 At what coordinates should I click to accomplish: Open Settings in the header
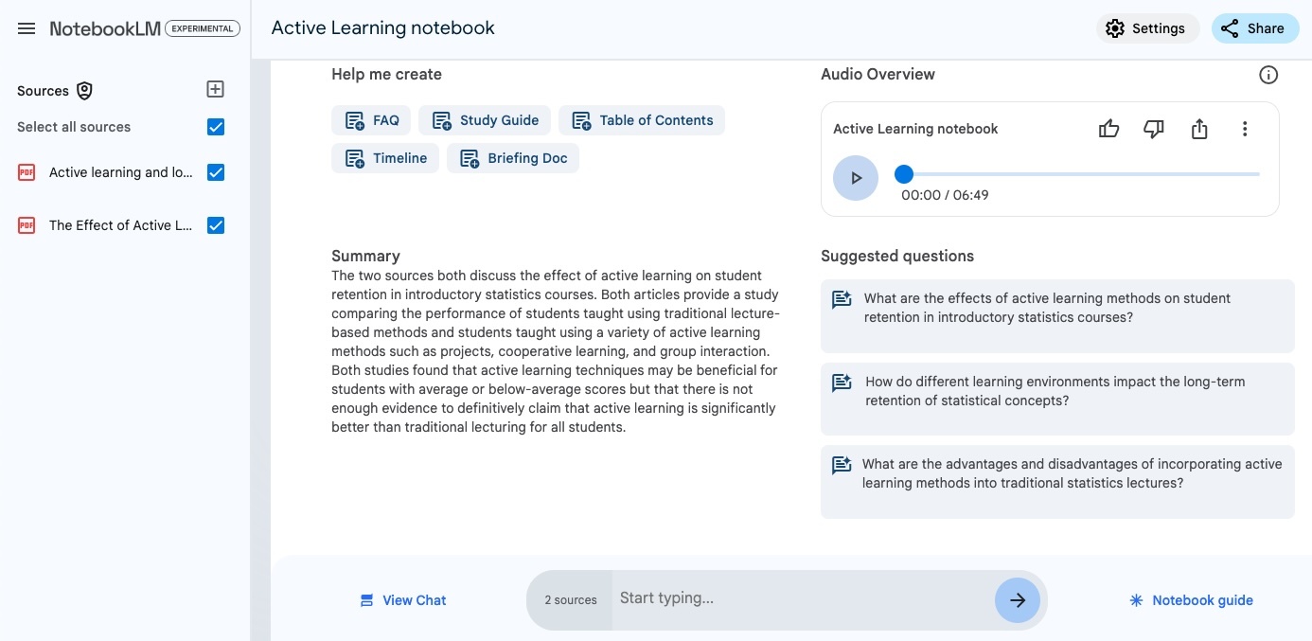click(1147, 28)
